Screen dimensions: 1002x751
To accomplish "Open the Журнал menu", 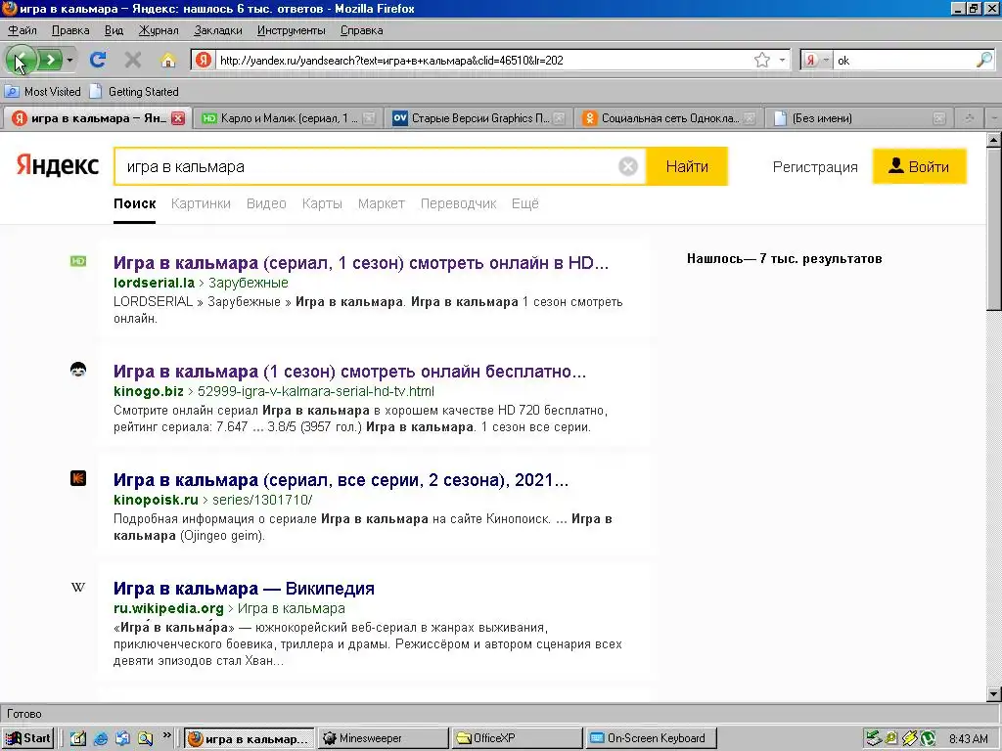I will (159, 30).
